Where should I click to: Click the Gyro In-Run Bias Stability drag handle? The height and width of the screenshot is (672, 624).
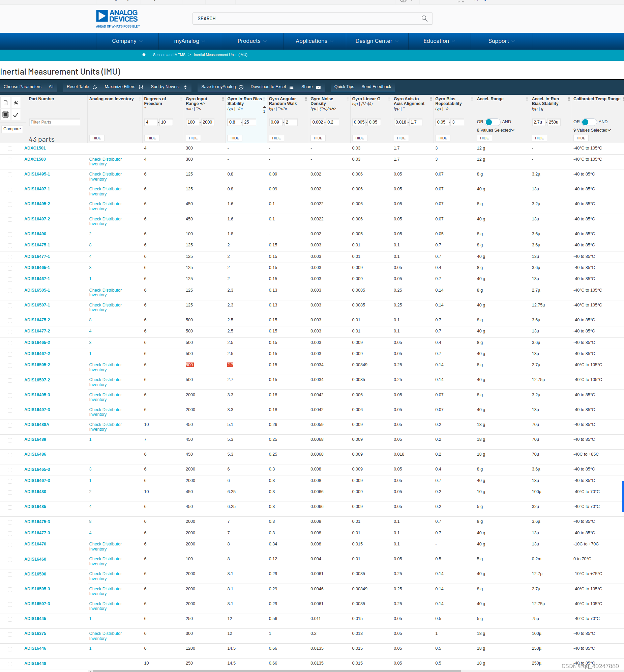[x=264, y=99]
